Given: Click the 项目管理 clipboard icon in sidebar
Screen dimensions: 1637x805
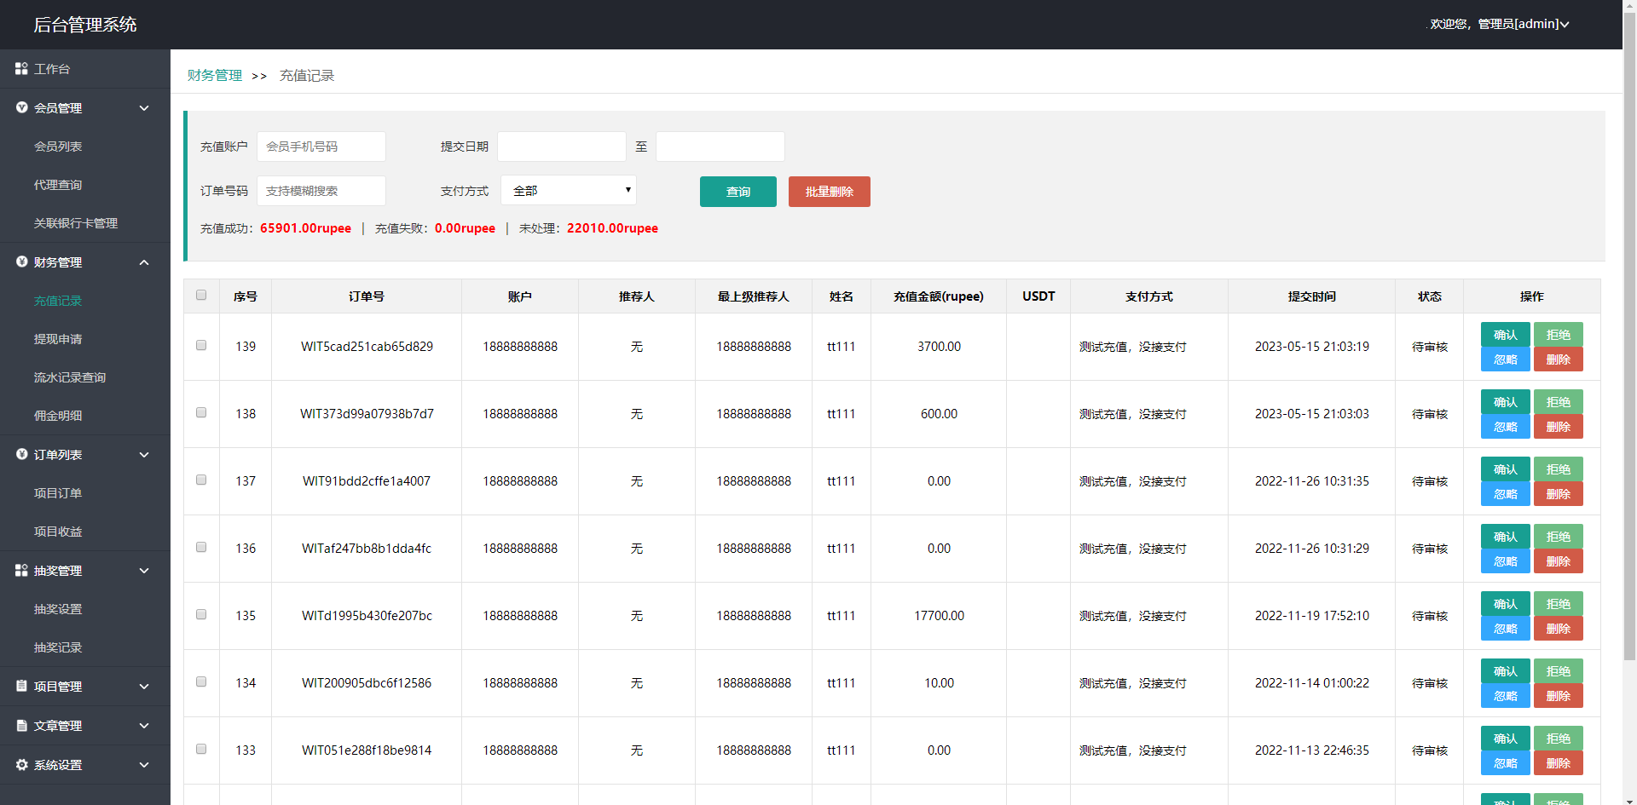Looking at the screenshot, I should click(21, 687).
